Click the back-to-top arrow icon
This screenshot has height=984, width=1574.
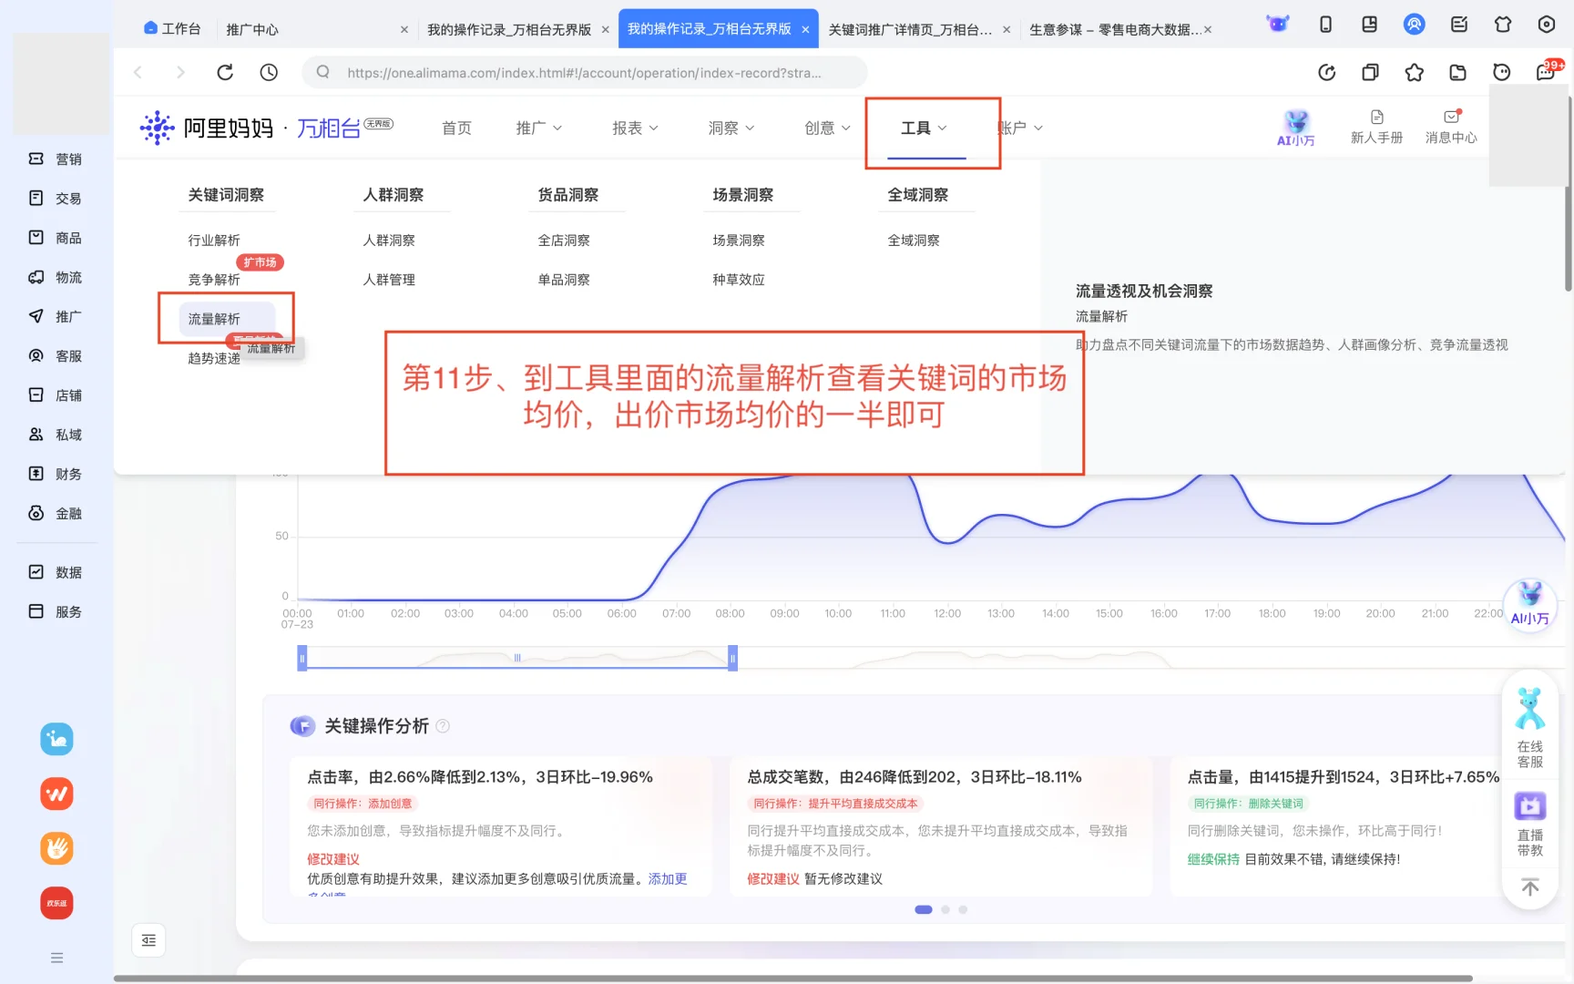[1529, 886]
